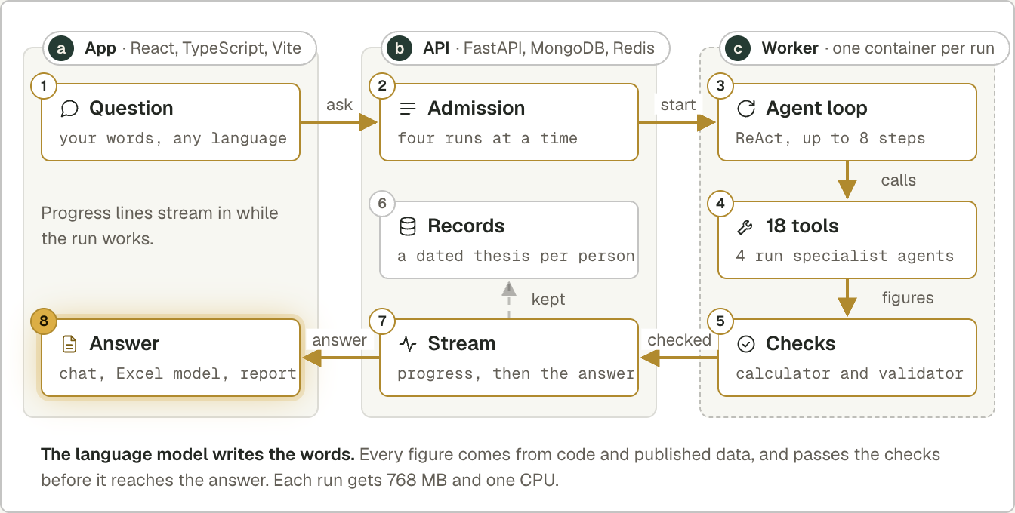Click the lowercase 'answer' label left of Stream

point(339,340)
